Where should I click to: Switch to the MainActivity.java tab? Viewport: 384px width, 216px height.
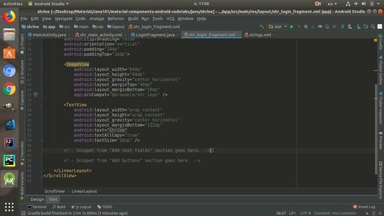(x=49, y=35)
